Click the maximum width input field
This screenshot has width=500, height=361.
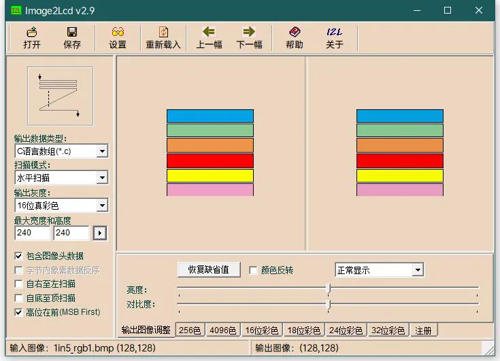33,233
